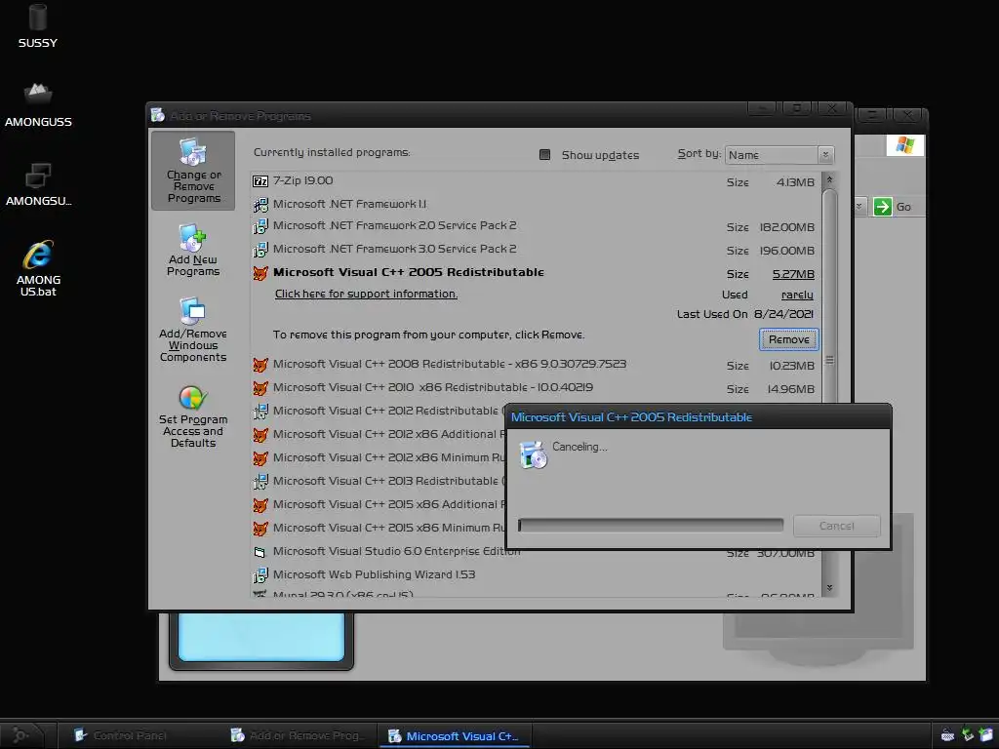This screenshot has height=749, width=999.
Task: Click Visual C++ 2015 x86 Minimum icon
Action: click(260, 529)
